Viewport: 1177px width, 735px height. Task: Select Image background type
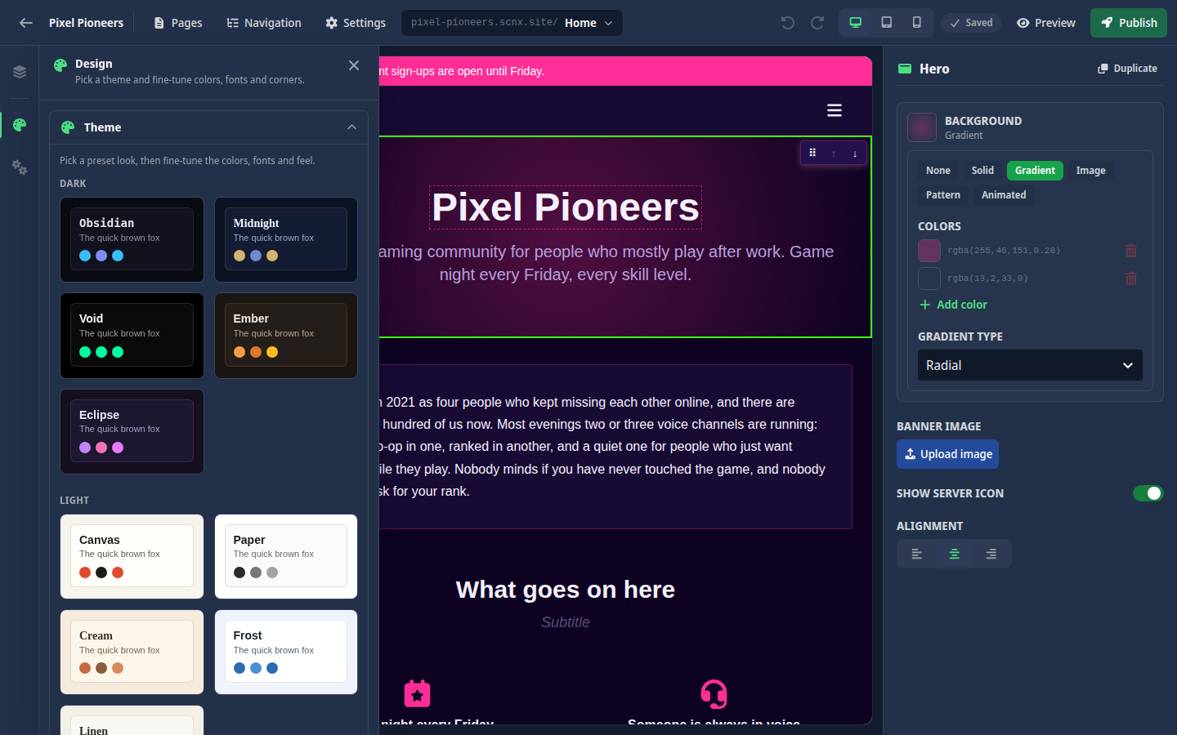click(x=1090, y=171)
